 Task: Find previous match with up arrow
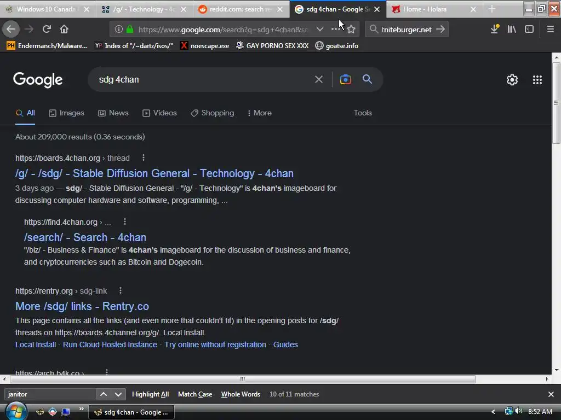point(104,394)
